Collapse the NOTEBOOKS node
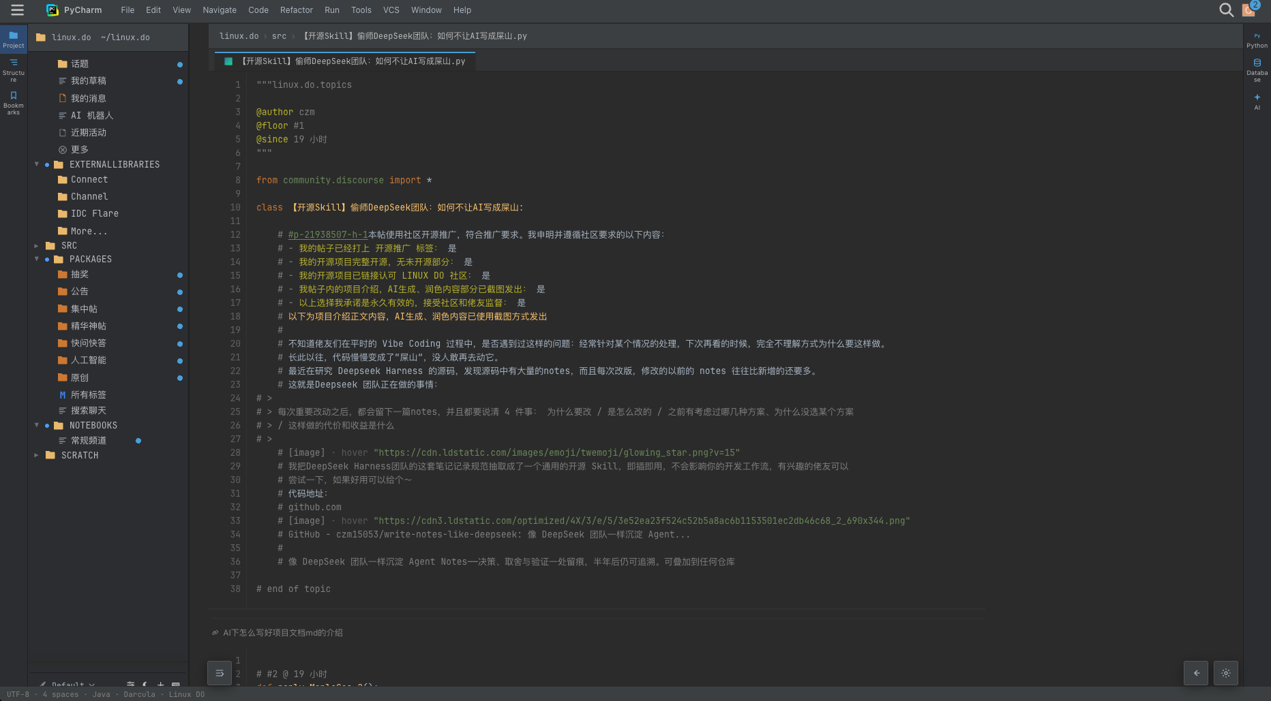Screen dimensions: 1271x701 click(37, 426)
